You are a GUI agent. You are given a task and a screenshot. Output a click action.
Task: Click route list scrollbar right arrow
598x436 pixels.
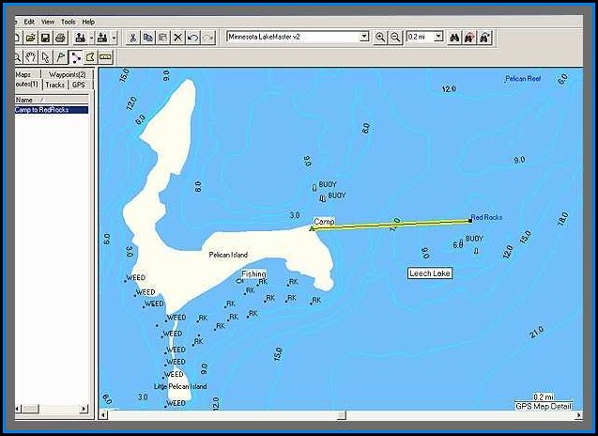coord(84,409)
